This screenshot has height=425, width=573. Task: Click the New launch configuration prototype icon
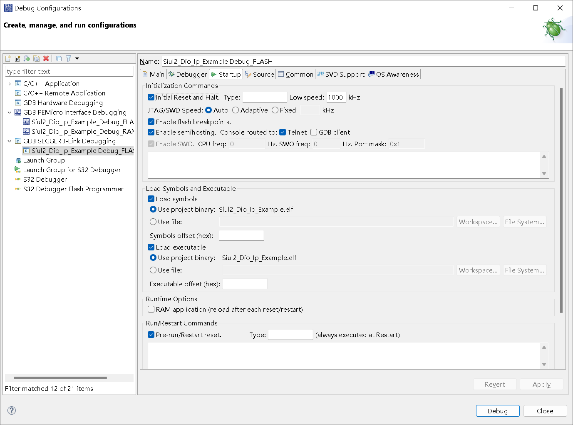[17, 59]
